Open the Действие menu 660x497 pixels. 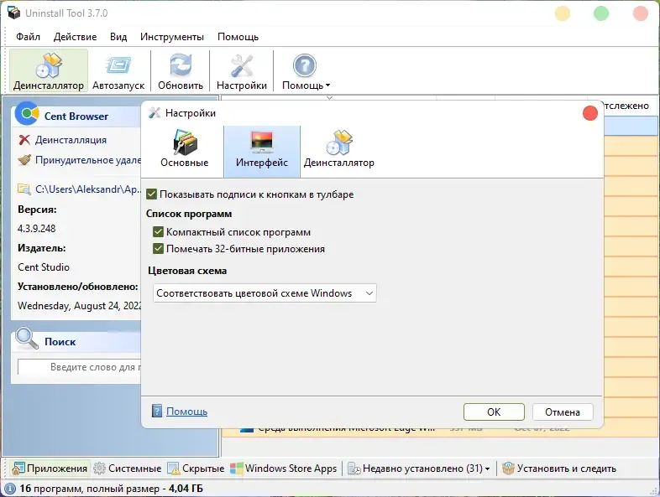click(75, 37)
